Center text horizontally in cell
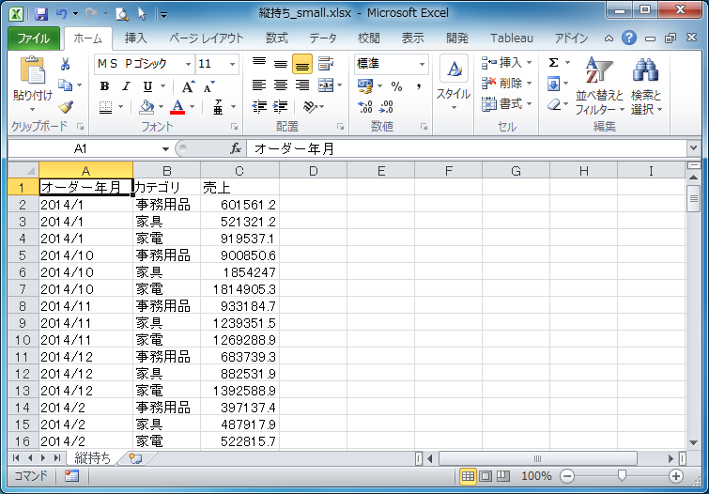Image resolution: width=709 pixels, height=494 pixels. (x=281, y=85)
